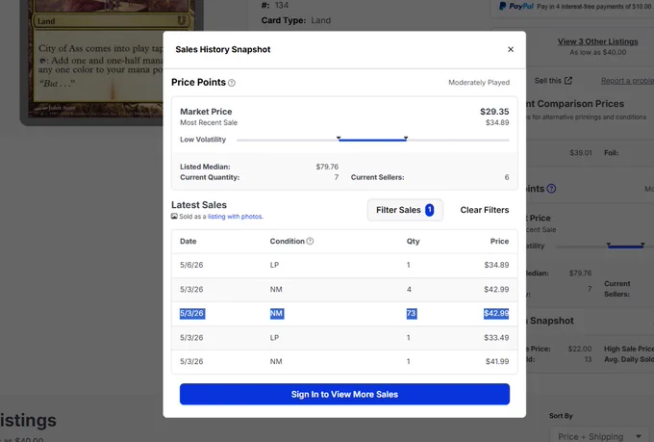Viewport: 654px width, 442px height.
Task: Click the highlighted quantity 73 cell
Action: 412,313
